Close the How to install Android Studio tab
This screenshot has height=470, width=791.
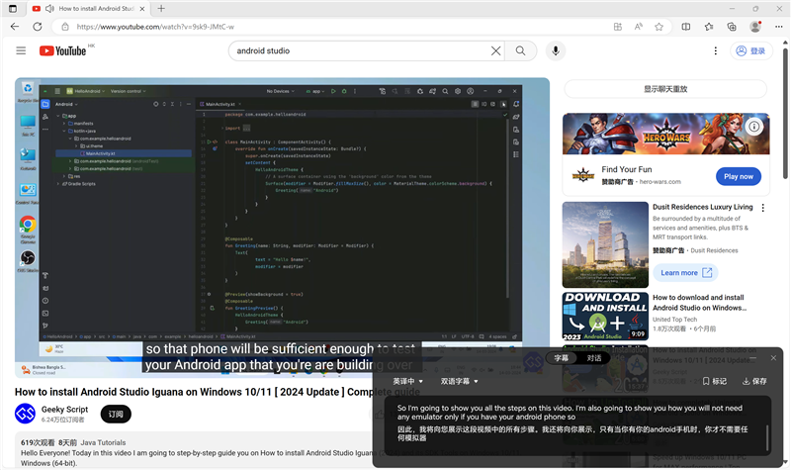click(x=142, y=9)
